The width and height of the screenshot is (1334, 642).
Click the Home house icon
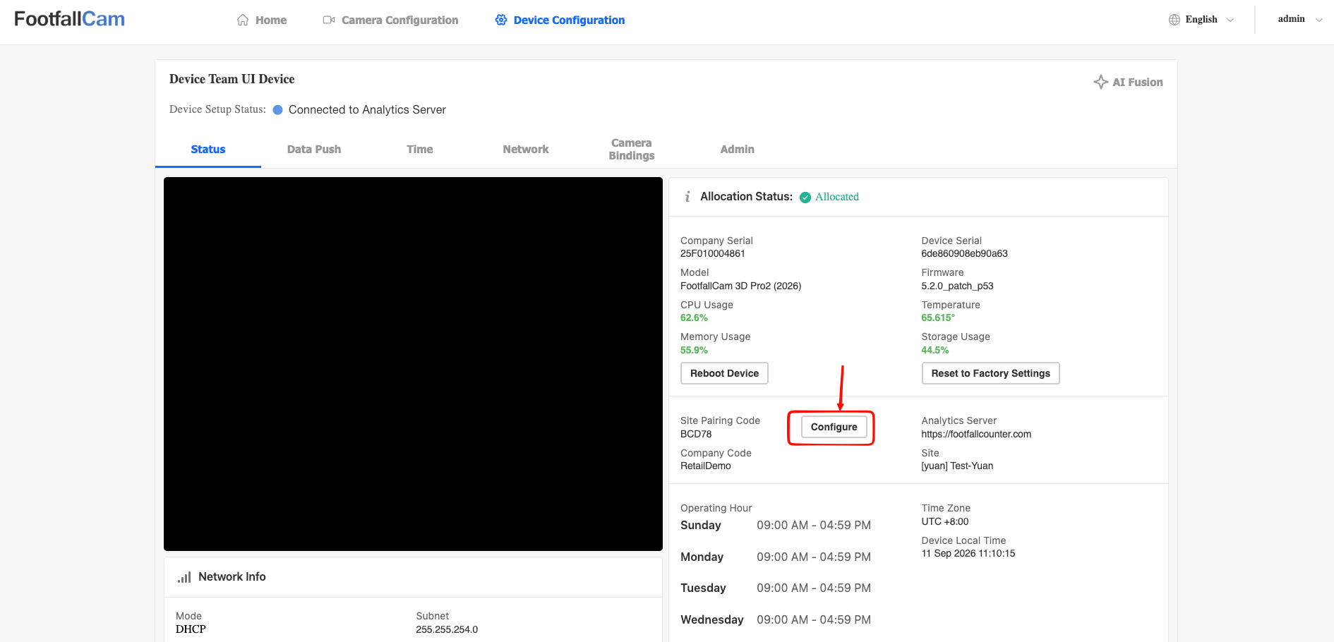coord(243,20)
